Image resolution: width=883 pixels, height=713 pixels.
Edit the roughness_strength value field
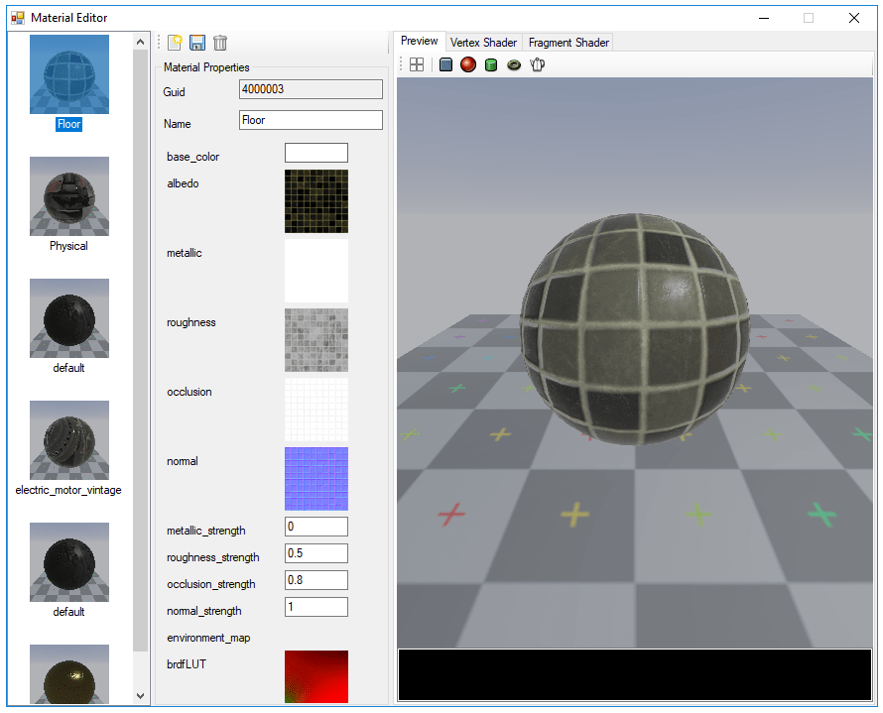pyautogui.click(x=315, y=553)
